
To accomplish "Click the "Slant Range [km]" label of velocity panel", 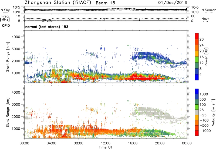I will 8,112.
